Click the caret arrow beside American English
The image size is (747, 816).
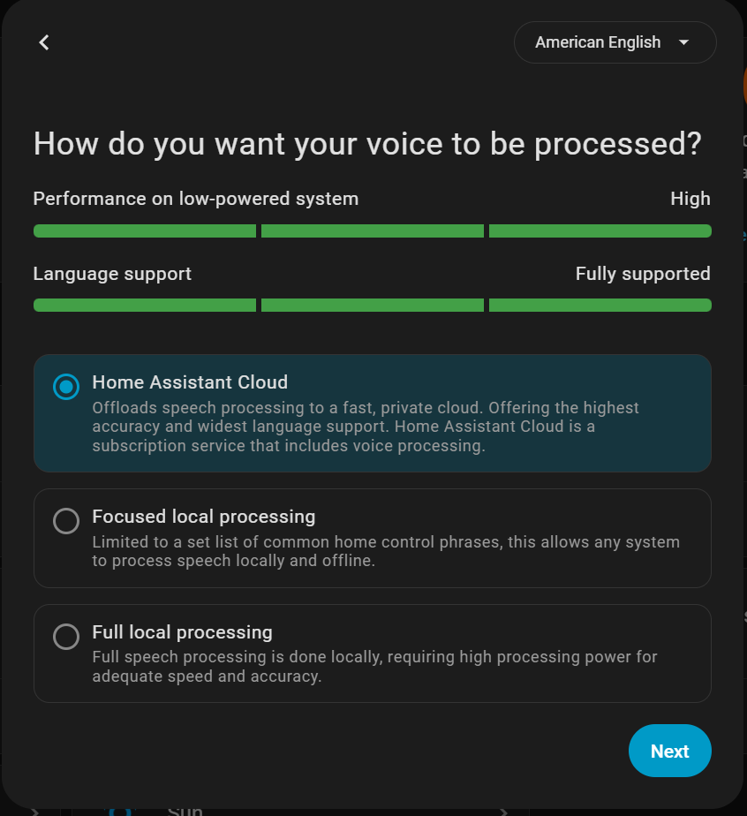pos(683,42)
